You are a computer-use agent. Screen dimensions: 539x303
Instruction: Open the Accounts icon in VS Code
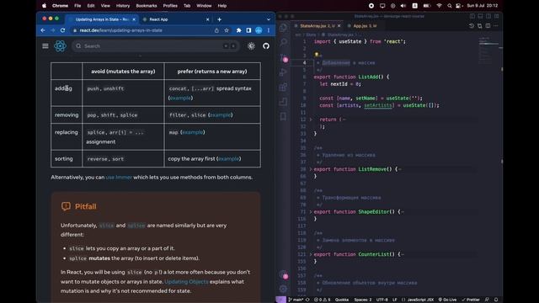coord(283,274)
